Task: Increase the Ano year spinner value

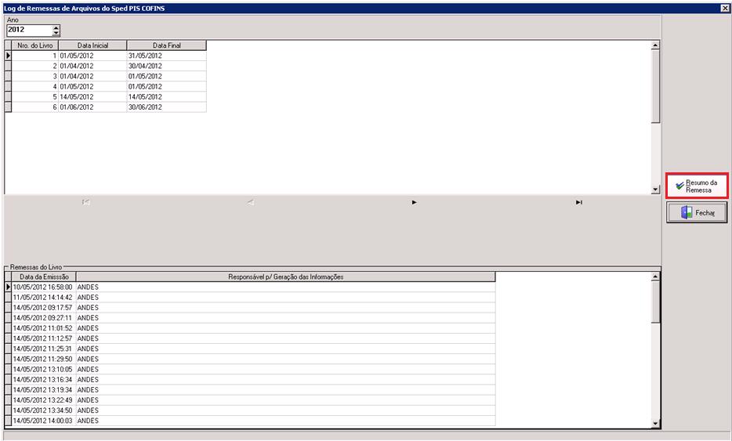Action: (56, 27)
